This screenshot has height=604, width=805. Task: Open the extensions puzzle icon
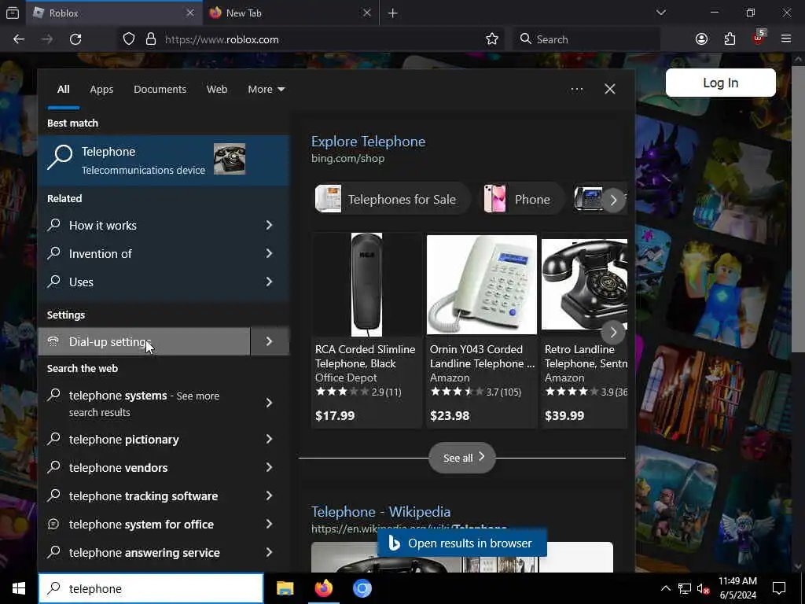pyautogui.click(x=730, y=39)
